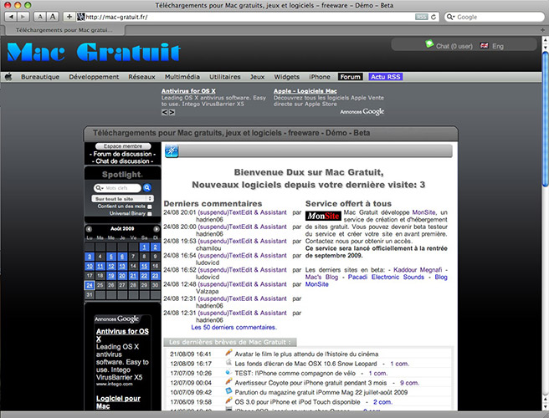Click the page vertical scrollbar thumb
This screenshot has width=549, height=418.
click(545, 119)
